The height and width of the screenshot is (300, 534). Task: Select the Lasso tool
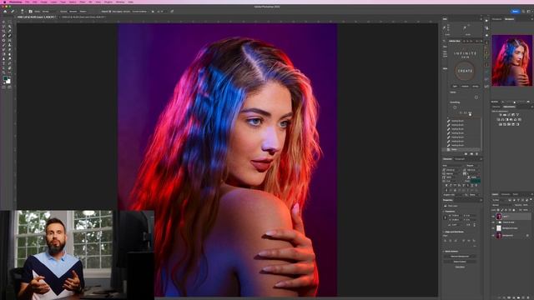[3, 27]
